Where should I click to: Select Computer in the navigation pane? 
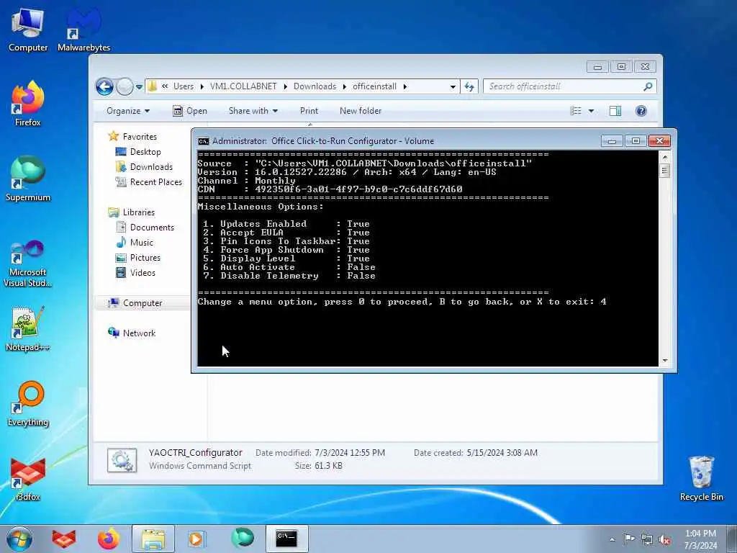point(143,303)
